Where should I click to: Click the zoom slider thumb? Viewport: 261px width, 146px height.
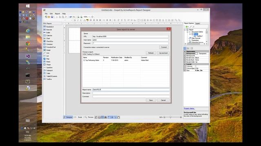pos(170,117)
